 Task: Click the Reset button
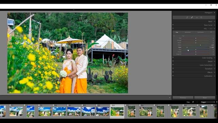[x=205, y=98]
